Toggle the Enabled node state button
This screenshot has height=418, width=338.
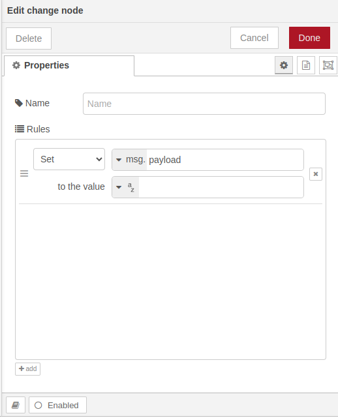tap(57, 405)
